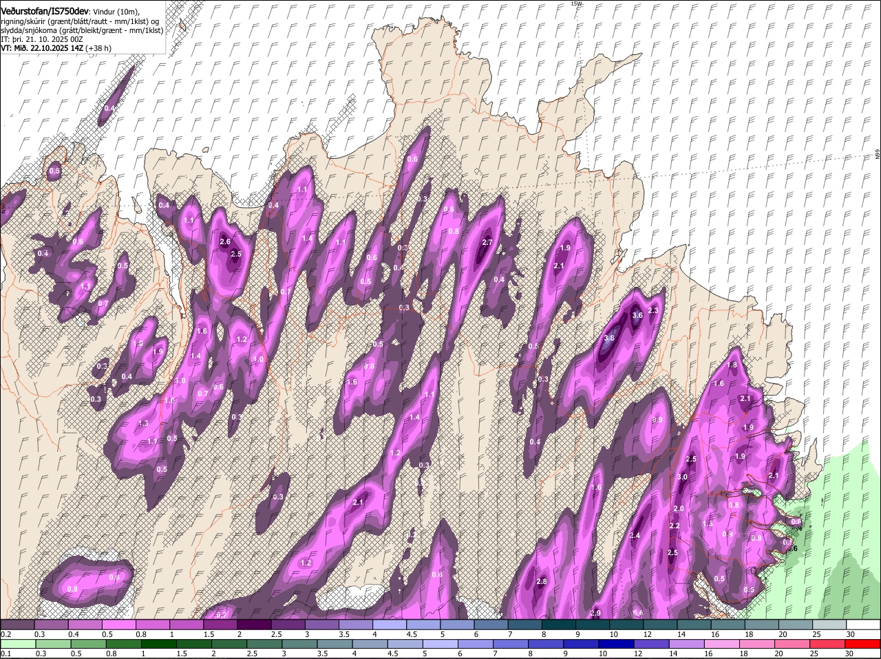This screenshot has width=881, height=659.
Task: Click the 2.2 precipitation value on the map
Action: 675,526
